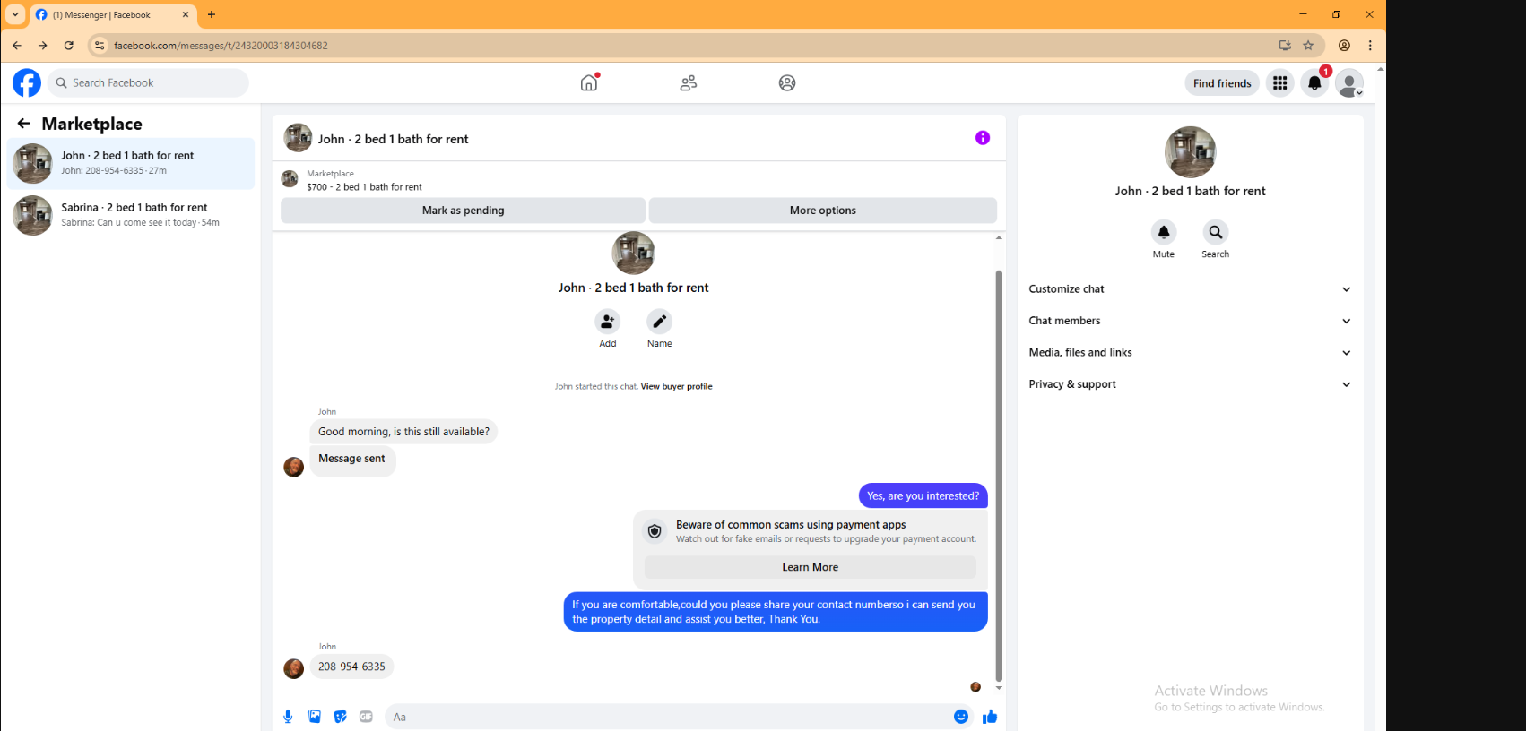Screen dimensions: 1526x731
Task: Click the browser forward arrow
Action: pyautogui.click(x=43, y=46)
